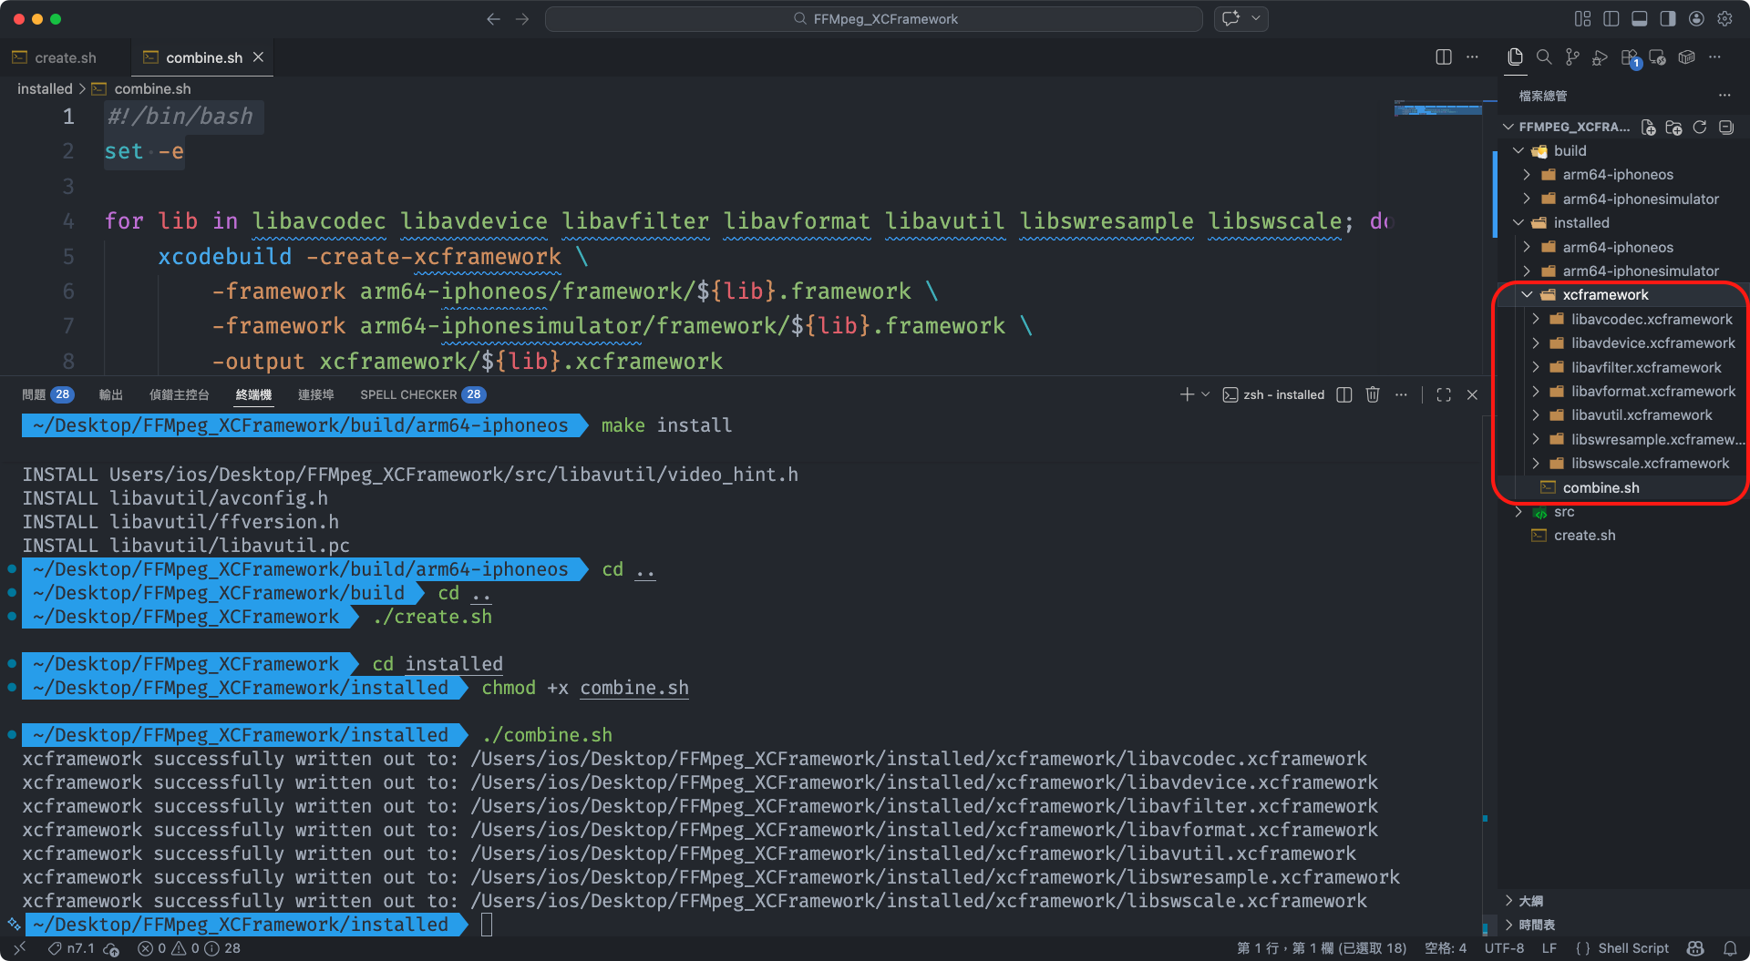Viewport: 1750px width, 961px height.
Task: Click UTF-8 encoding in status bar
Action: [x=1504, y=948]
